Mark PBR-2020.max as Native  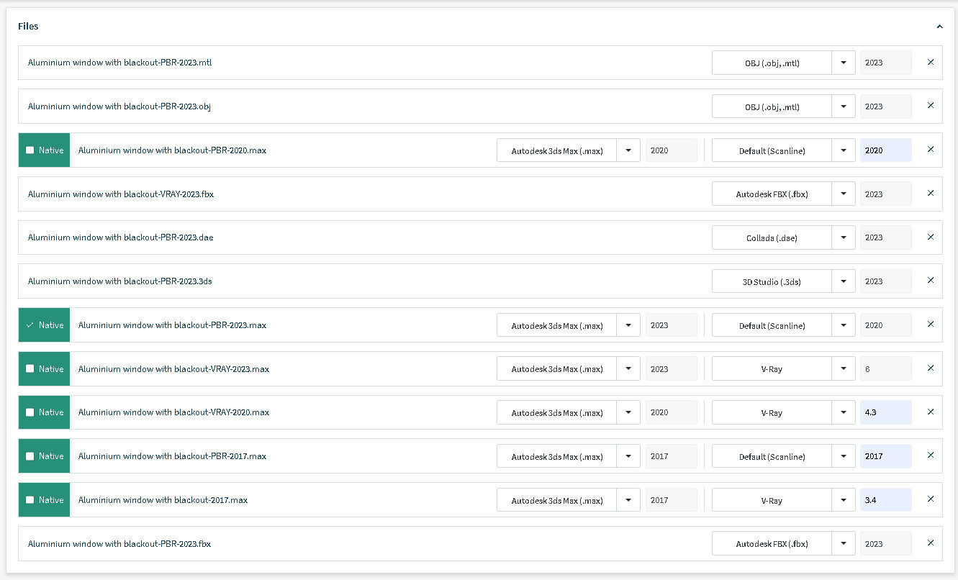click(x=30, y=150)
